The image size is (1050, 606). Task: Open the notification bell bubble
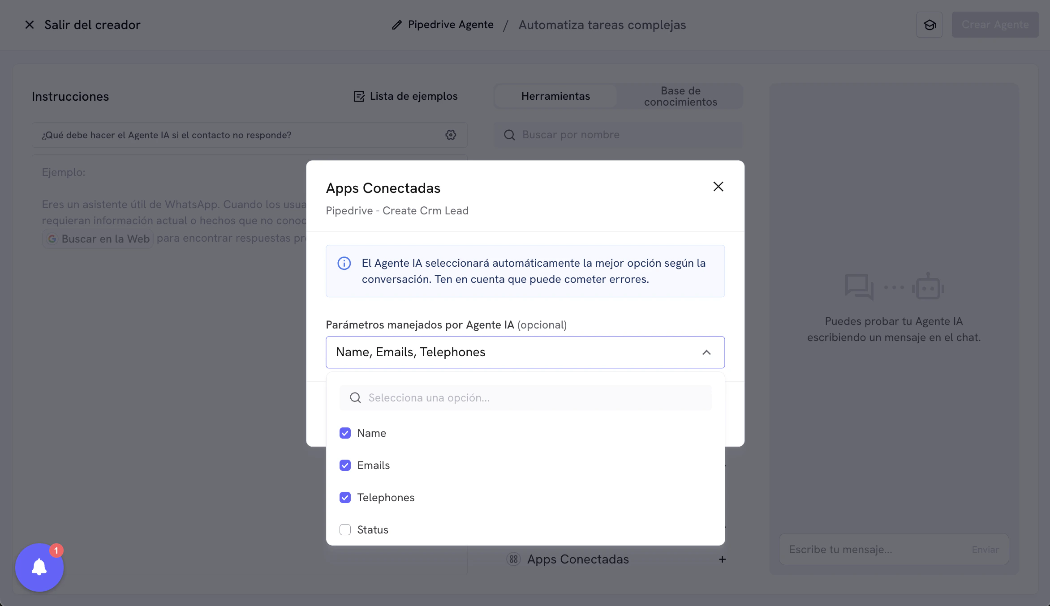click(39, 567)
